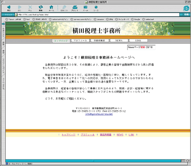Select the LINK navigation tab
Viewport: 191px width, 166px height.
(x=138, y=40)
